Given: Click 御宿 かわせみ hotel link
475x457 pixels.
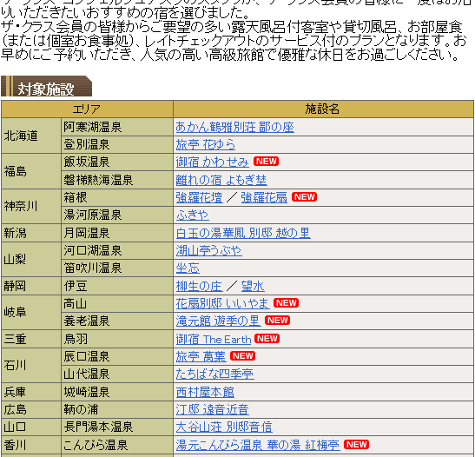Looking at the screenshot, I should click(x=213, y=162).
